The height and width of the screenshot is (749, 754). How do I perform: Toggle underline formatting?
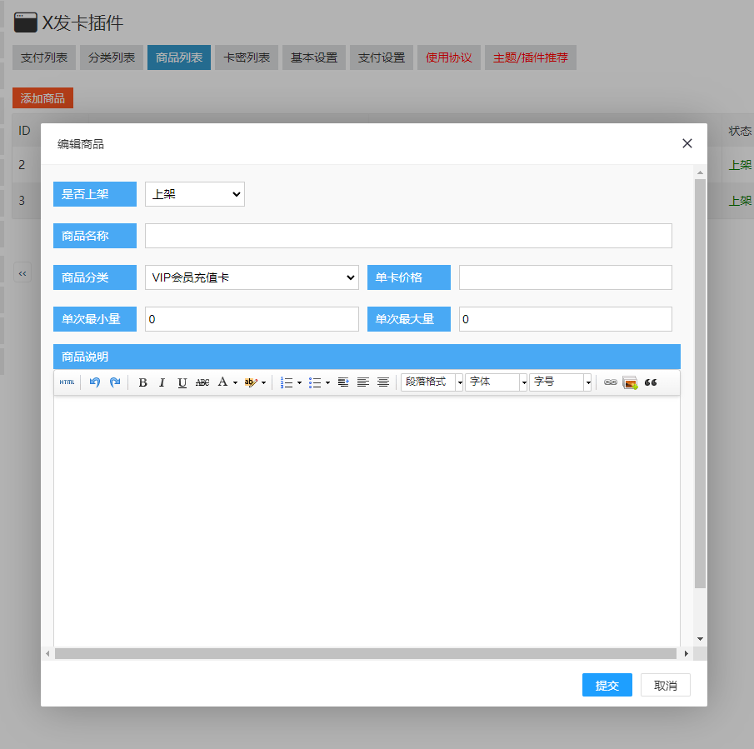(182, 382)
